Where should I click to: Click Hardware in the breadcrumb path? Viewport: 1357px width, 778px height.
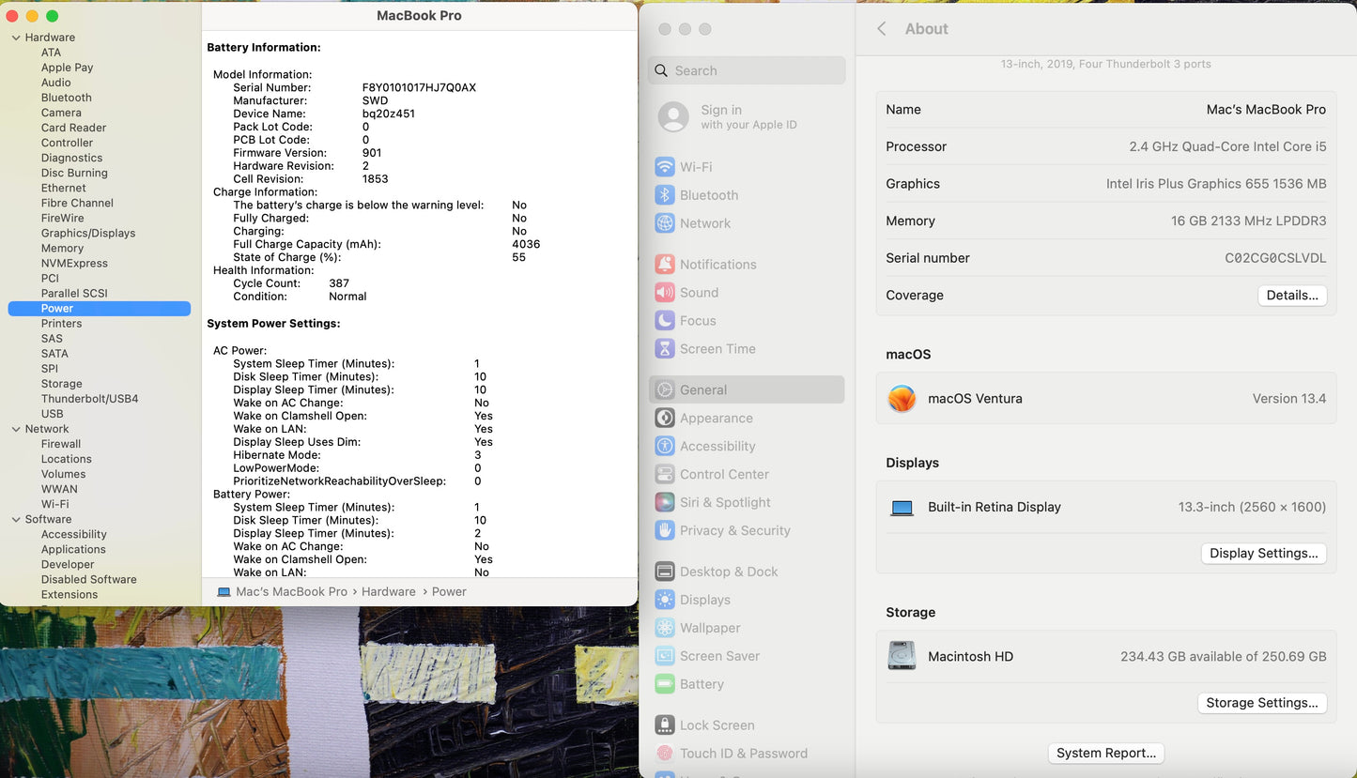point(388,591)
